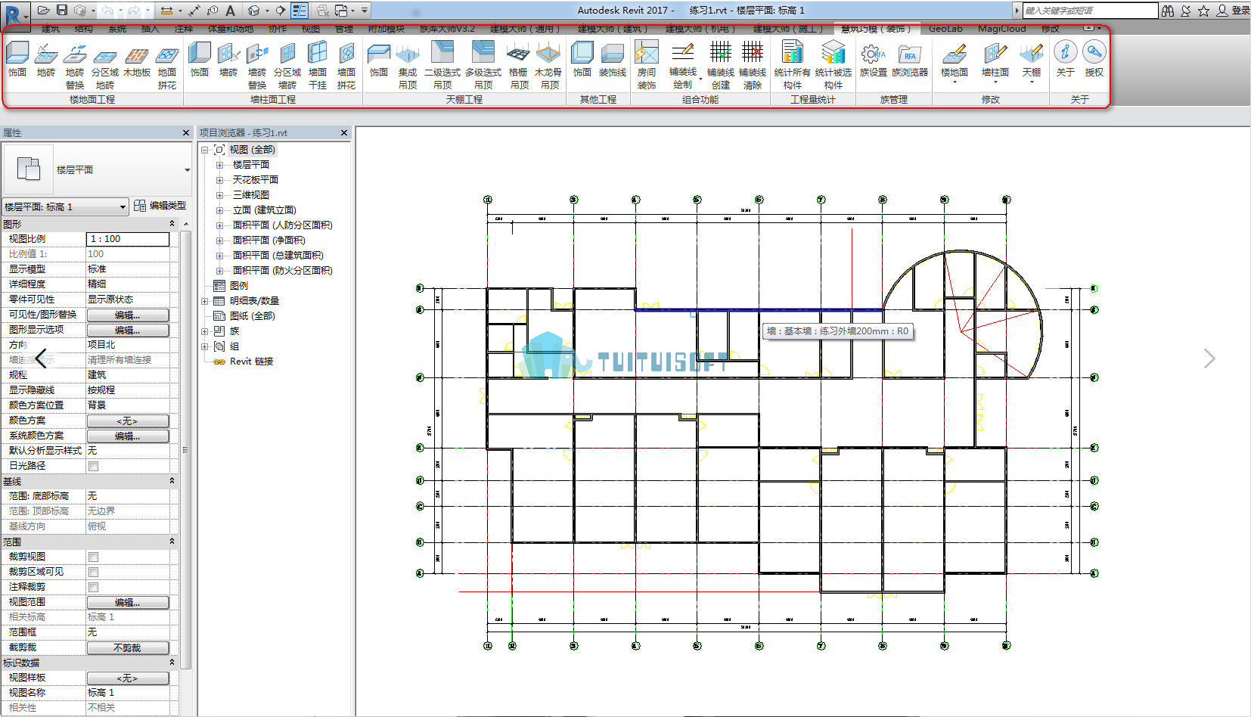
Task: Collapse the 视图 (全部) root node
Action: [x=204, y=150]
